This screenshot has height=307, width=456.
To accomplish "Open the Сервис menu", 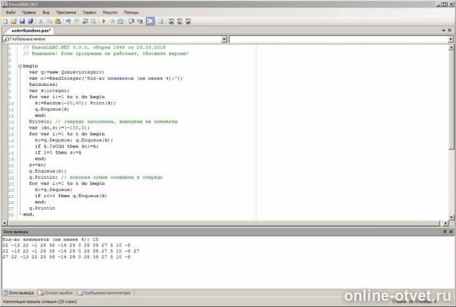I will tap(89, 12).
